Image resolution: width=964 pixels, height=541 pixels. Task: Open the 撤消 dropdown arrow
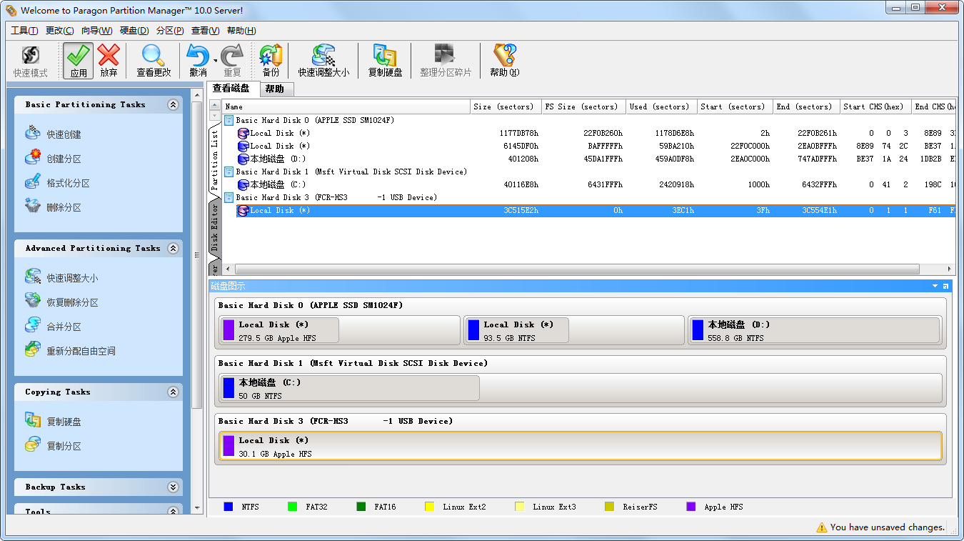(215, 61)
